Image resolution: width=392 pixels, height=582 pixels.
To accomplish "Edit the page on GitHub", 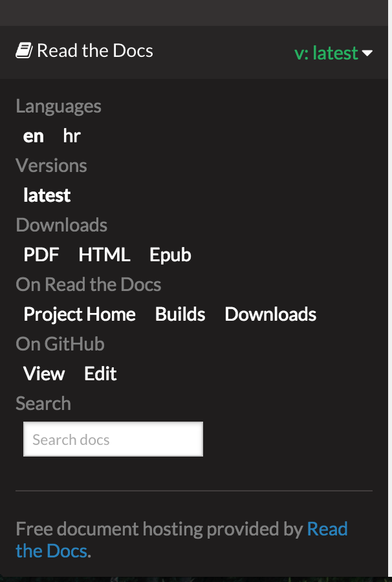I will (100, 374).
